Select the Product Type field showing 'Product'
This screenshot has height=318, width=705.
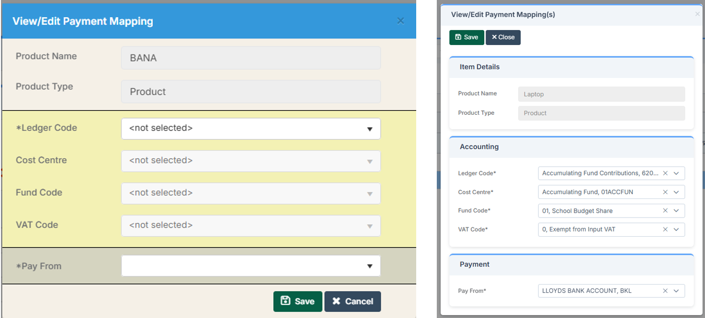click(x=251, y=91)
